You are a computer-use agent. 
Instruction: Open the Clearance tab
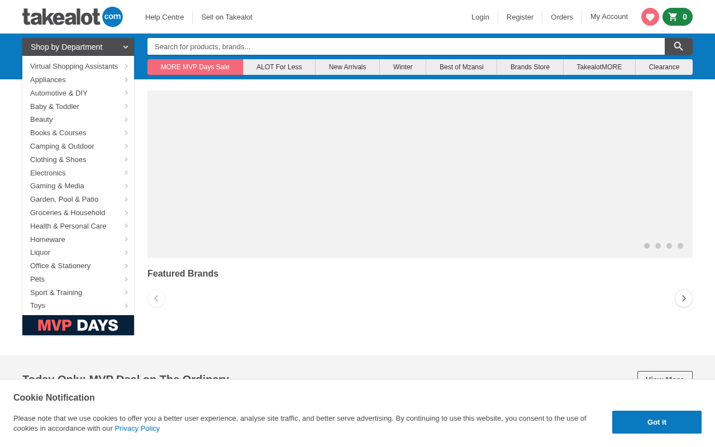pos(664,67)
